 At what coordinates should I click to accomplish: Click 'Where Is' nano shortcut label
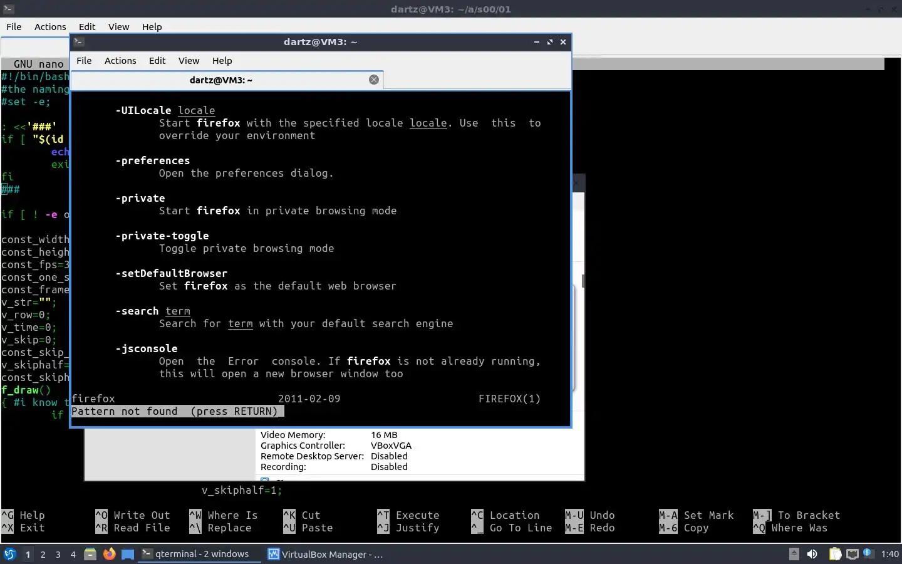point(232,515)
